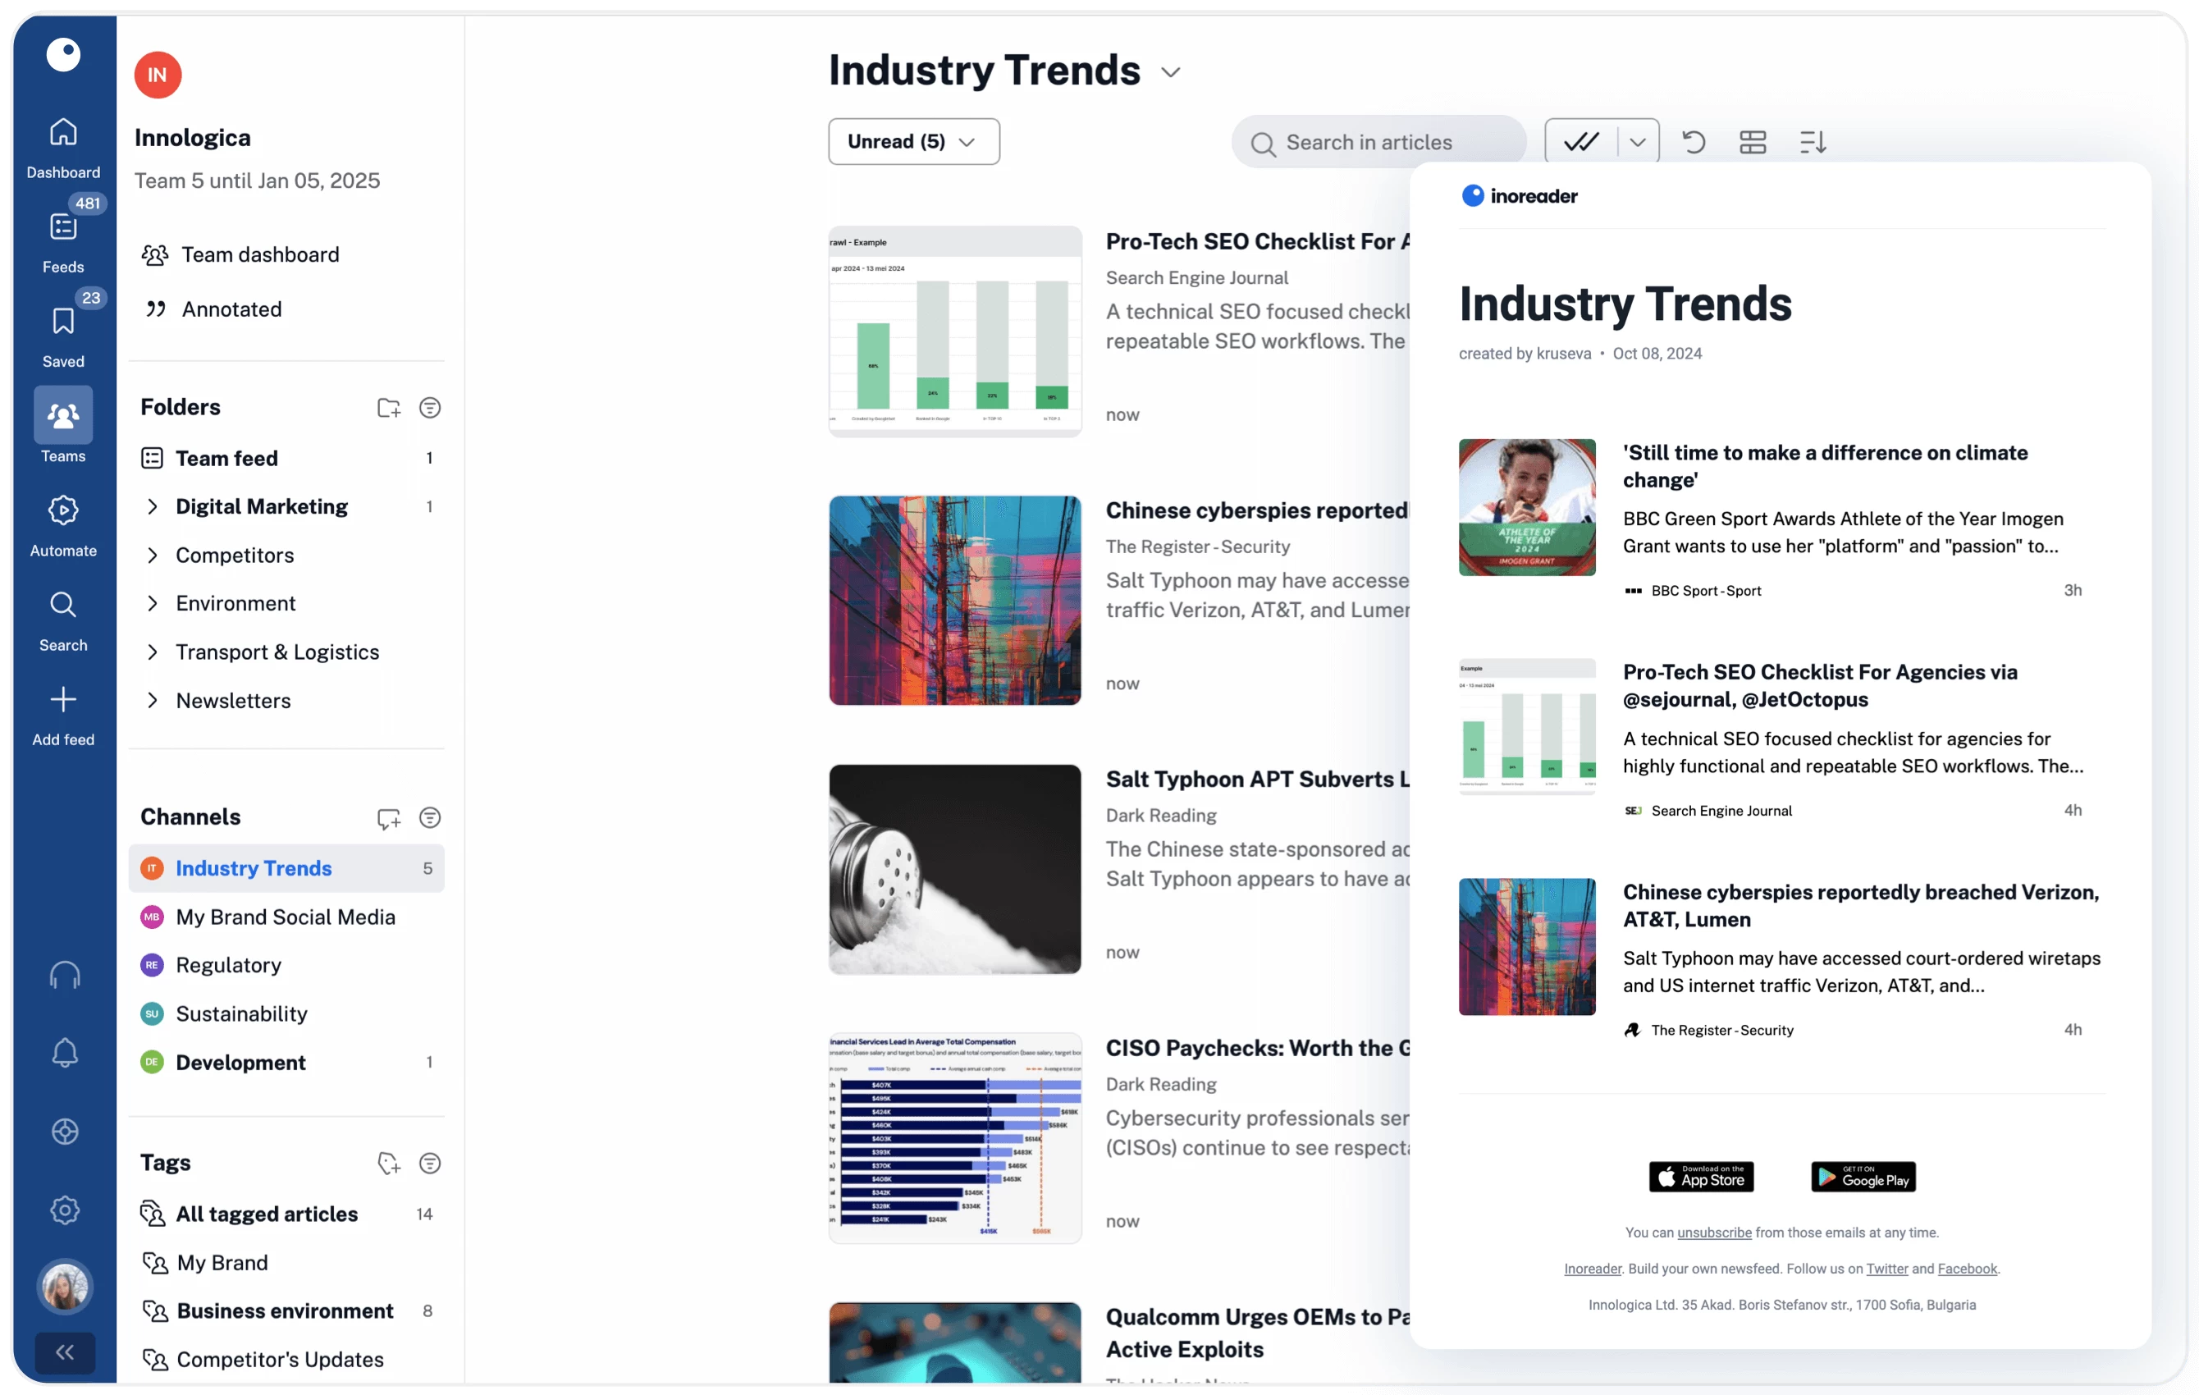Click the refresh articles icon
This screenshot has height=1395, width=2199.
1693,142
